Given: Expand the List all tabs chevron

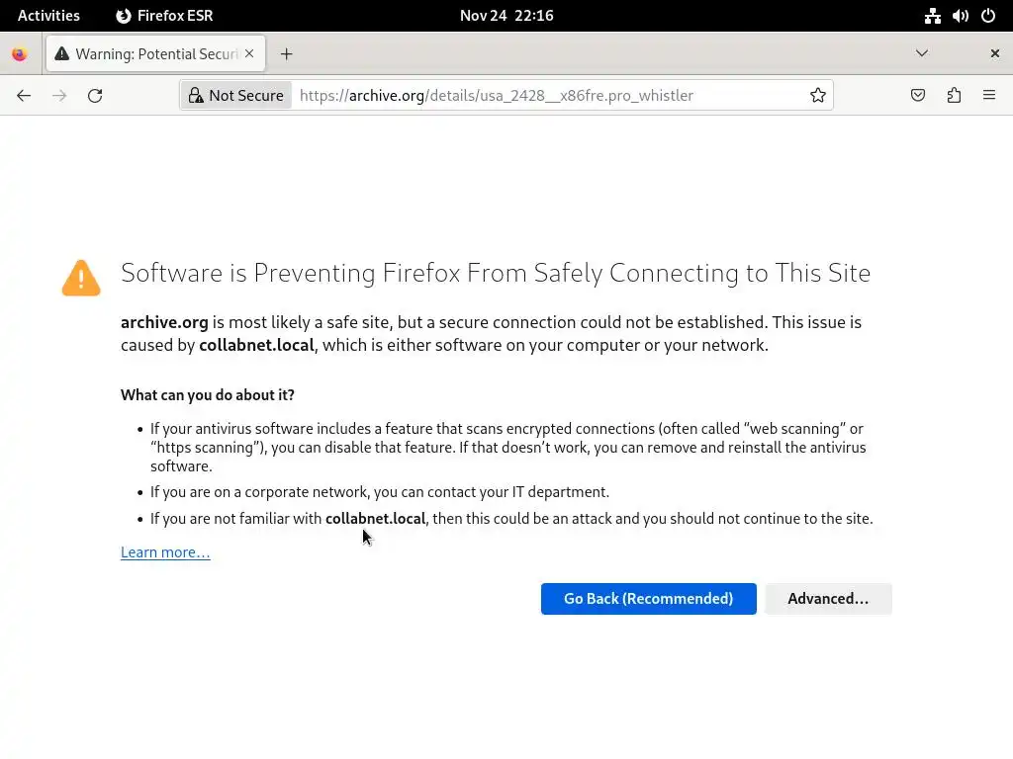Looking at the screenshot, I should [922, 53].
